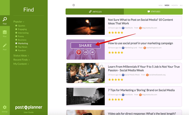Filter by MONTH time range

point(175,5)
